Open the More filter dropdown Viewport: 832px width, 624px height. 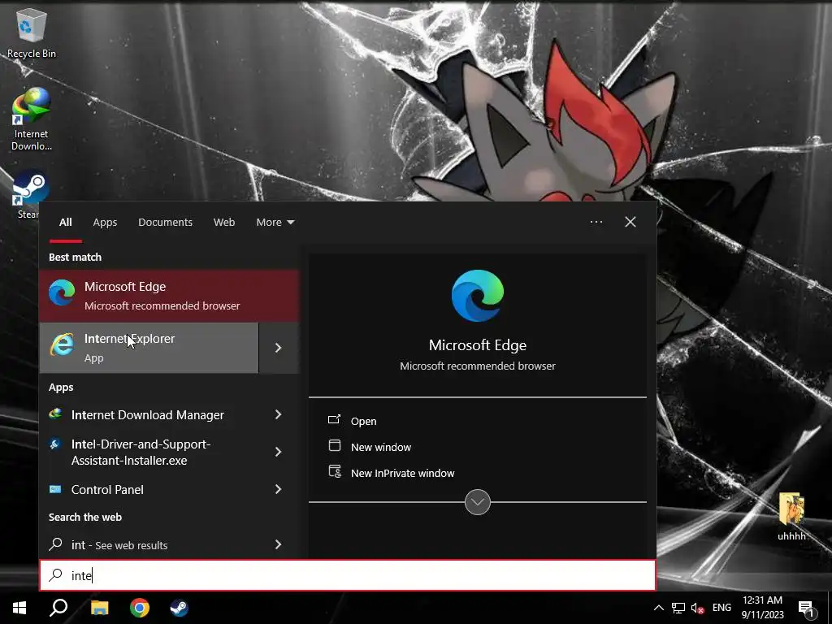[275, 223]
